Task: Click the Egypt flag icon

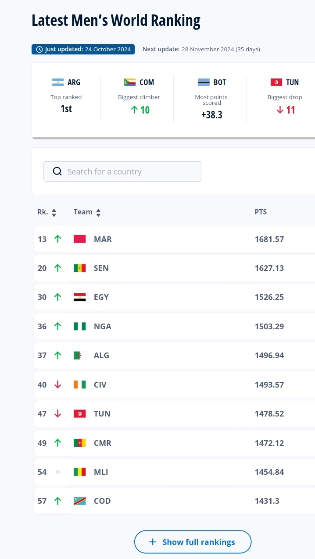Action: point(79,297)
